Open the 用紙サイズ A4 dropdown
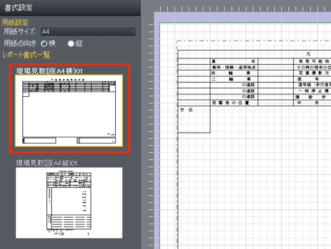 (87, 32)
